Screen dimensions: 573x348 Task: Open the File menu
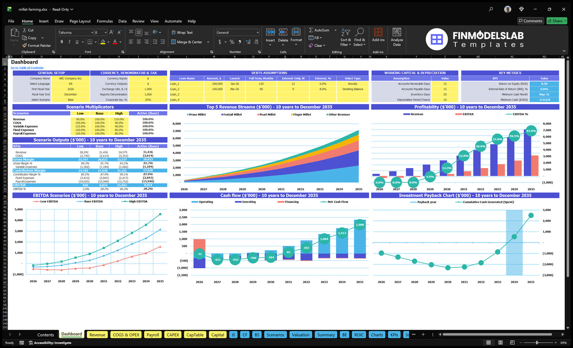(11, 21)
